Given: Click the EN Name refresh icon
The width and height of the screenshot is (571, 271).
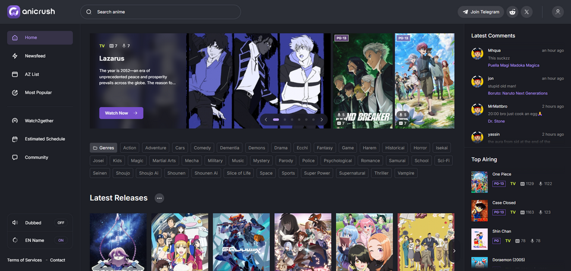Looking at the screenshot, I should pyautogui.click(x=15, y=240).
